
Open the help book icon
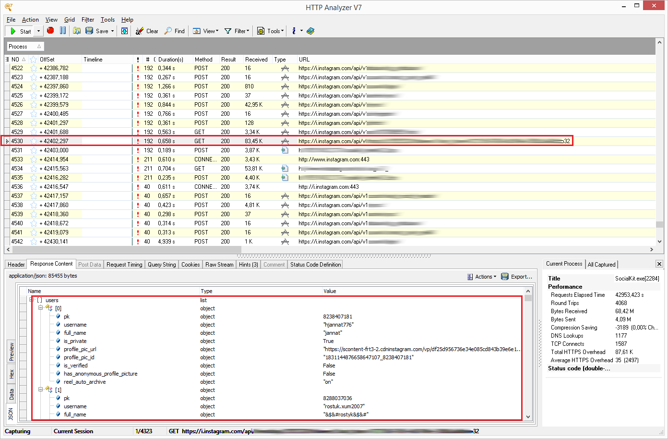310,31
